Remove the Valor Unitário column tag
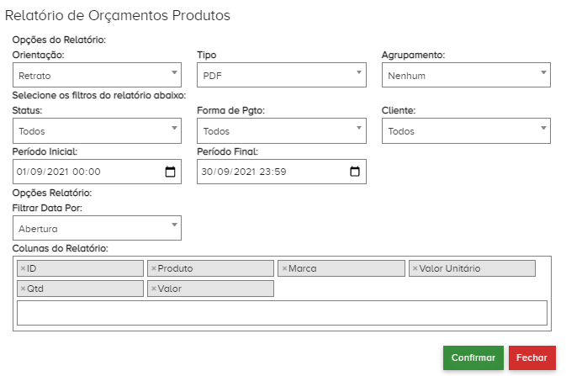This screenshot has height=376, width=566. (415, 268)
